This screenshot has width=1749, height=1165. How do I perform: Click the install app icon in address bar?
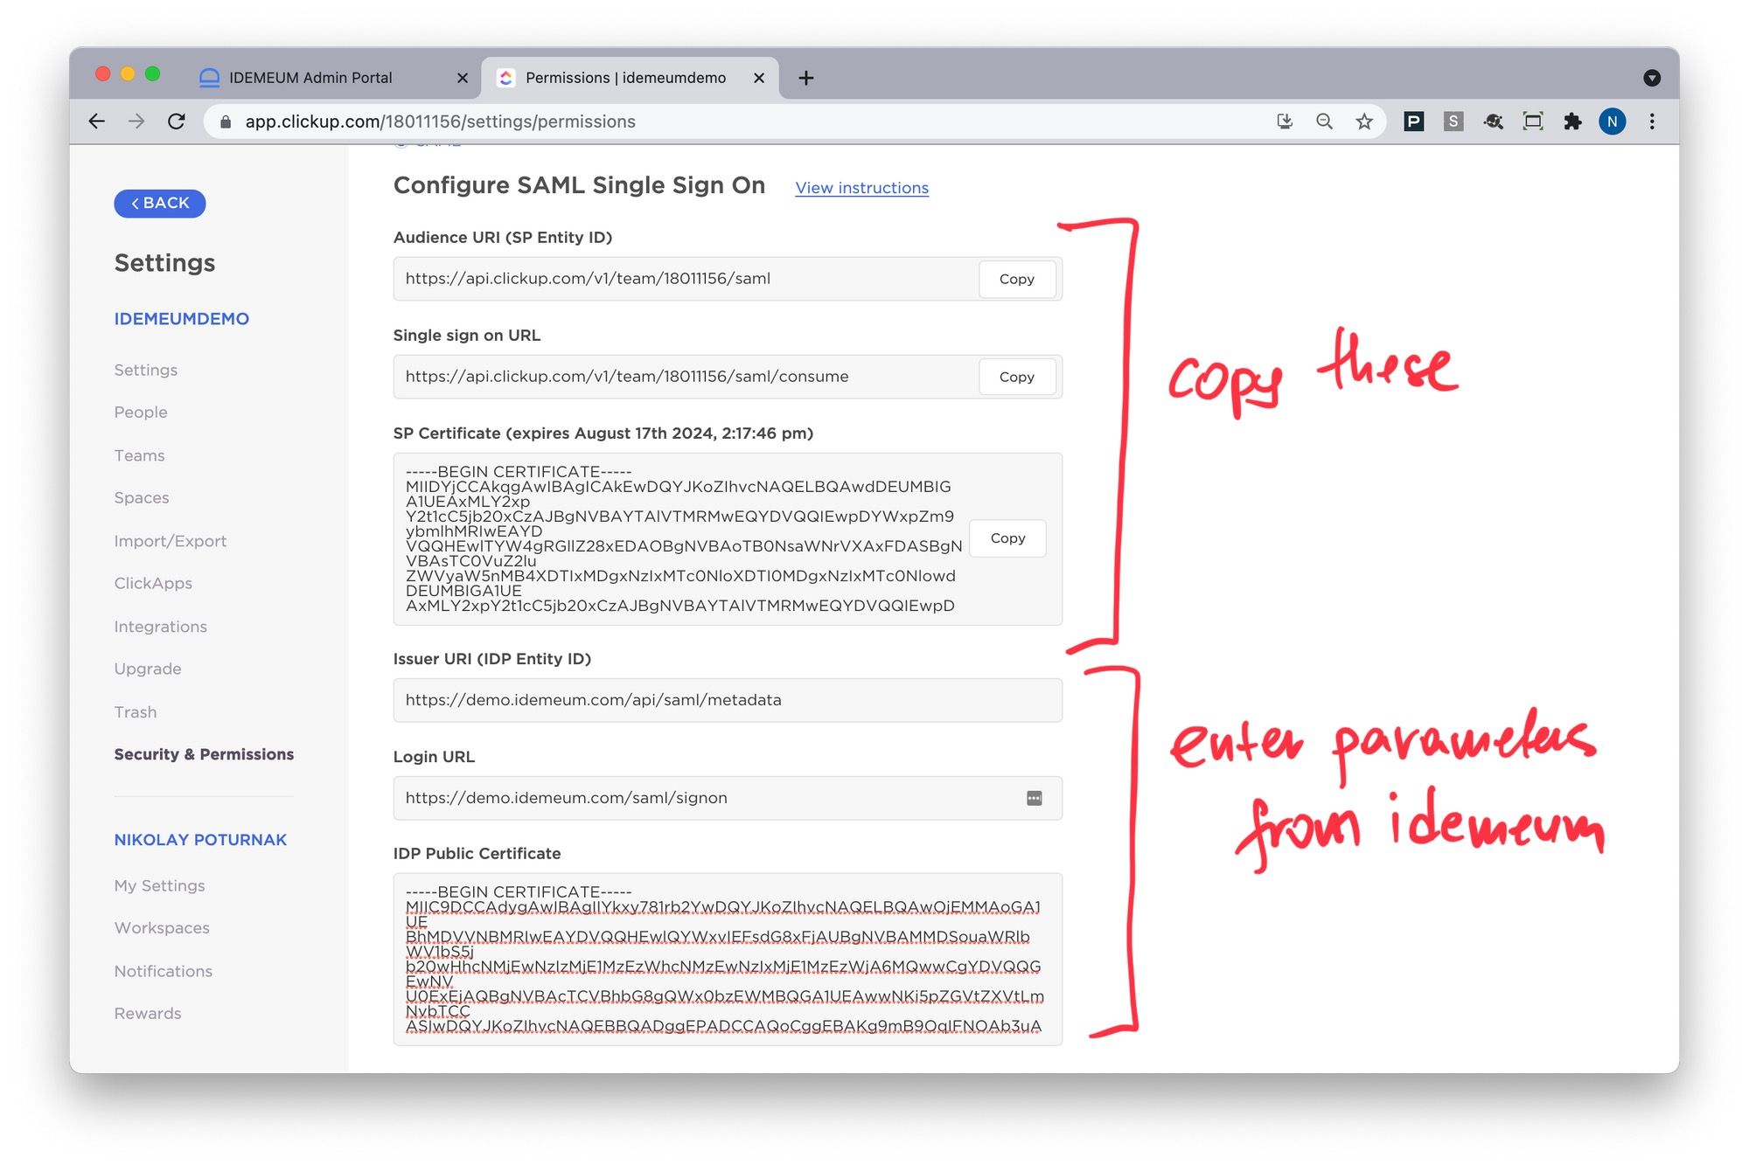(x=1284, y=121)
